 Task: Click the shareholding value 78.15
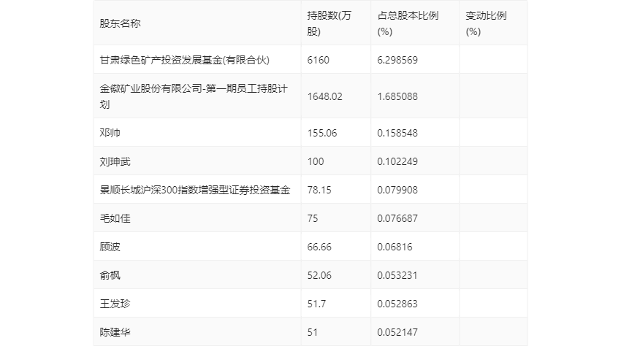click(319, 190)
